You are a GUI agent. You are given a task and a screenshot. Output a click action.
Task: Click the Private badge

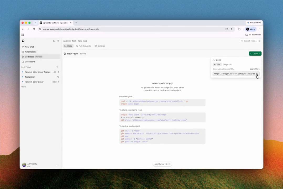coord(83,54)
